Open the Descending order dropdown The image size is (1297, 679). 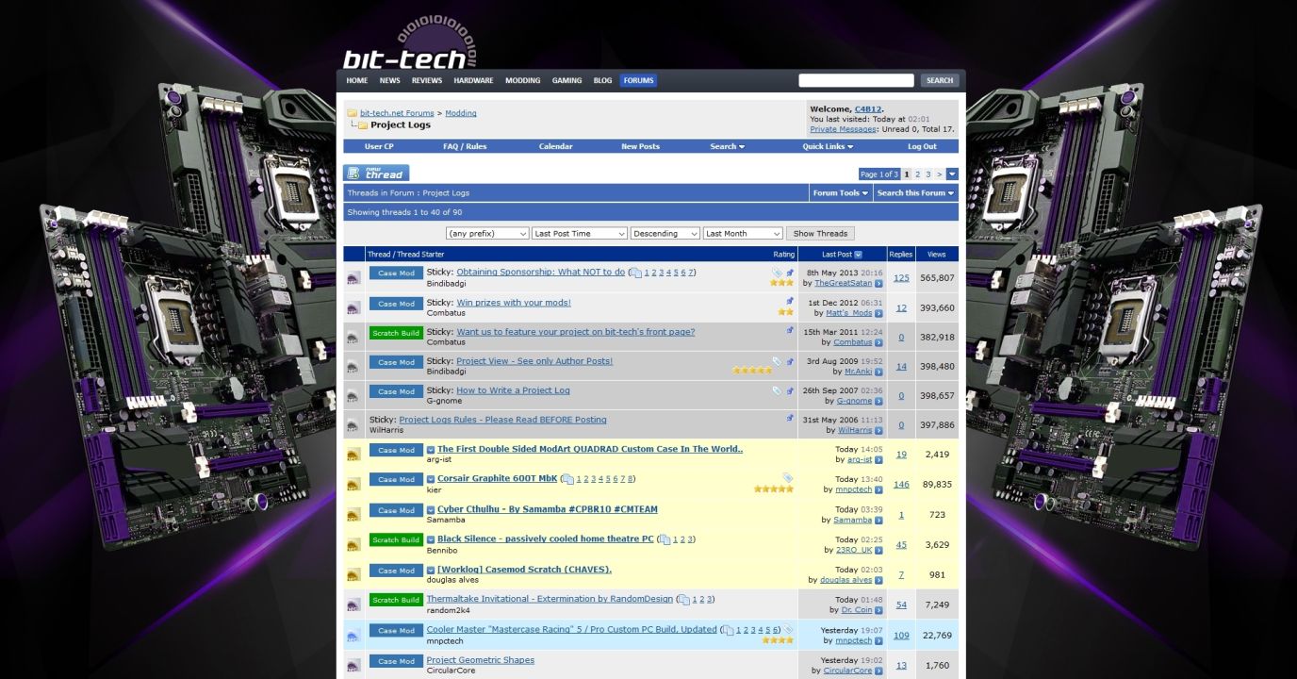pos(665,234)
